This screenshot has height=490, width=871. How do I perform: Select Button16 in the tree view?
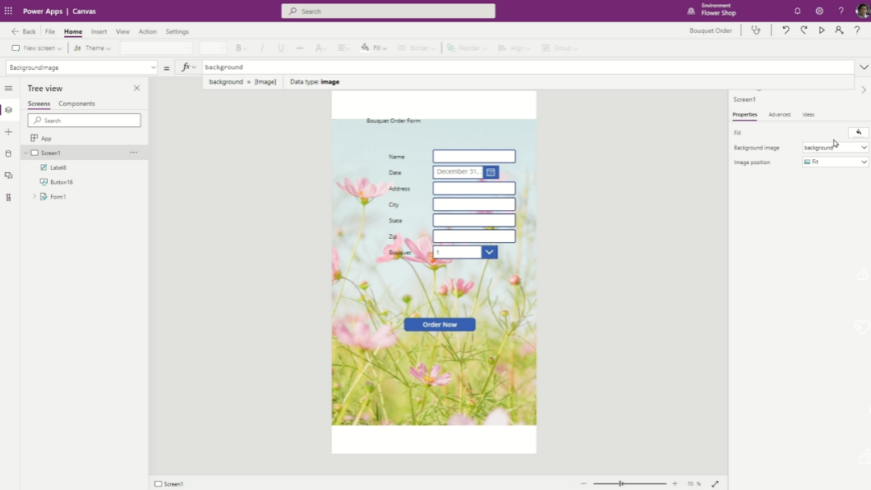coord(62,182)
